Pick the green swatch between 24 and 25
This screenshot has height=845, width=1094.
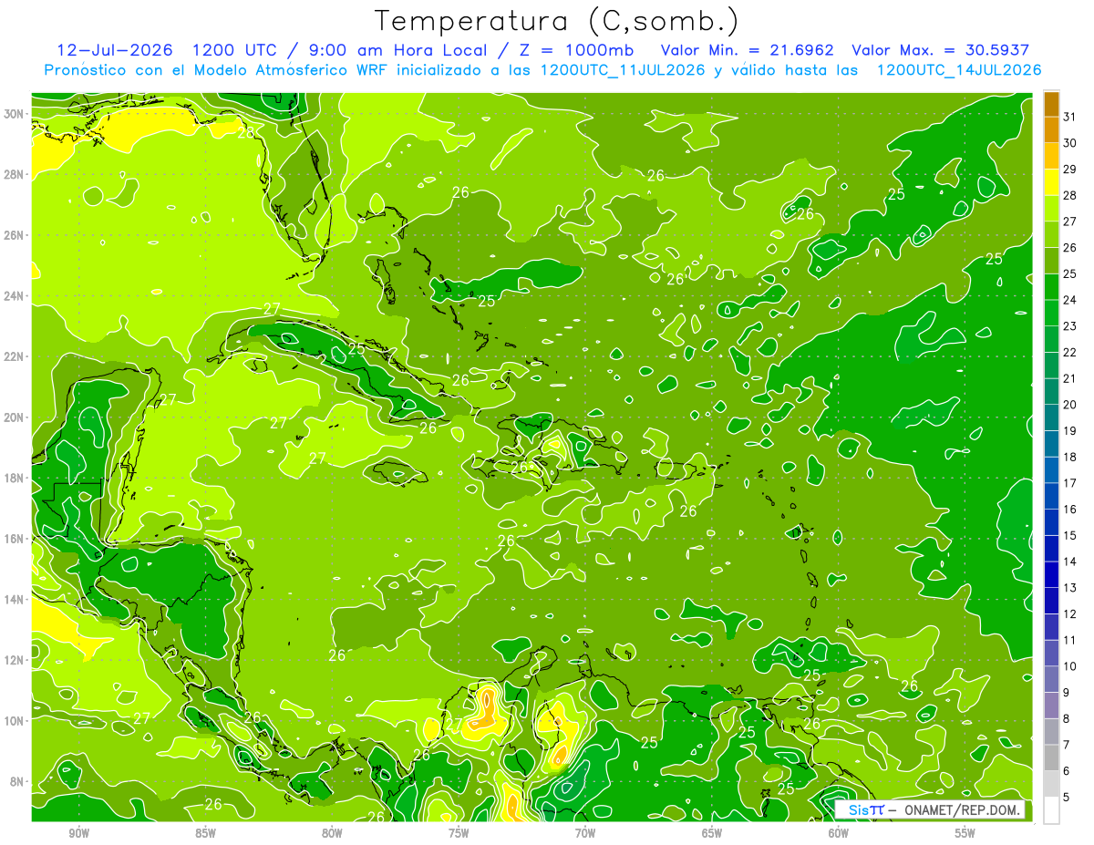pyautogui.click(x=1051, y=287)
